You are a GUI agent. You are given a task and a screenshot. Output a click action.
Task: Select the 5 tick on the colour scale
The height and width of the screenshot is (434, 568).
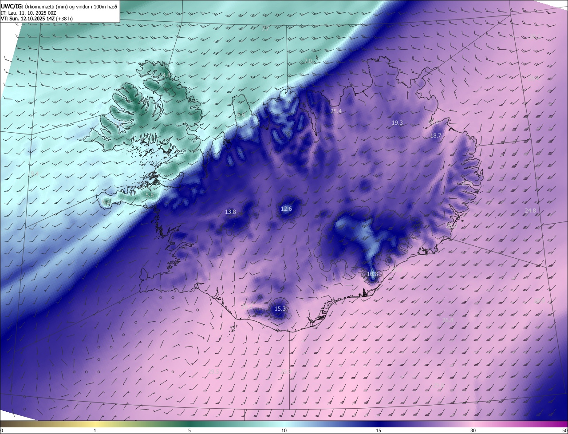(x=189, y=430)
